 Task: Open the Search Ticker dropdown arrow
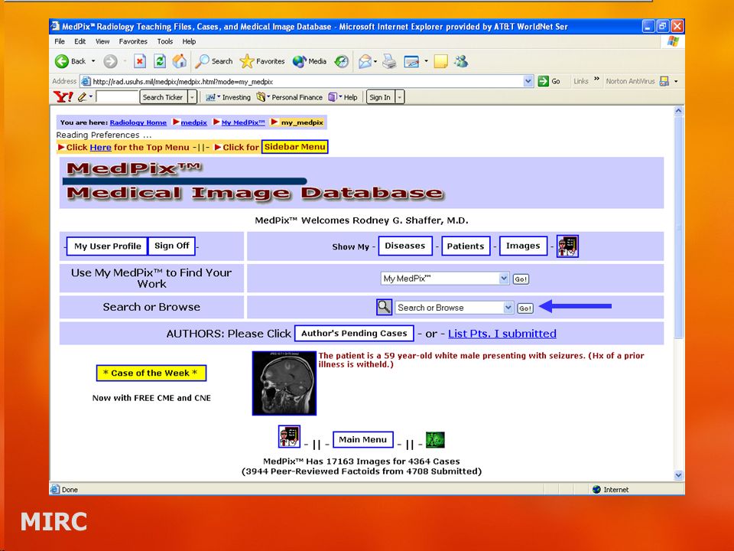click(192, 97)
